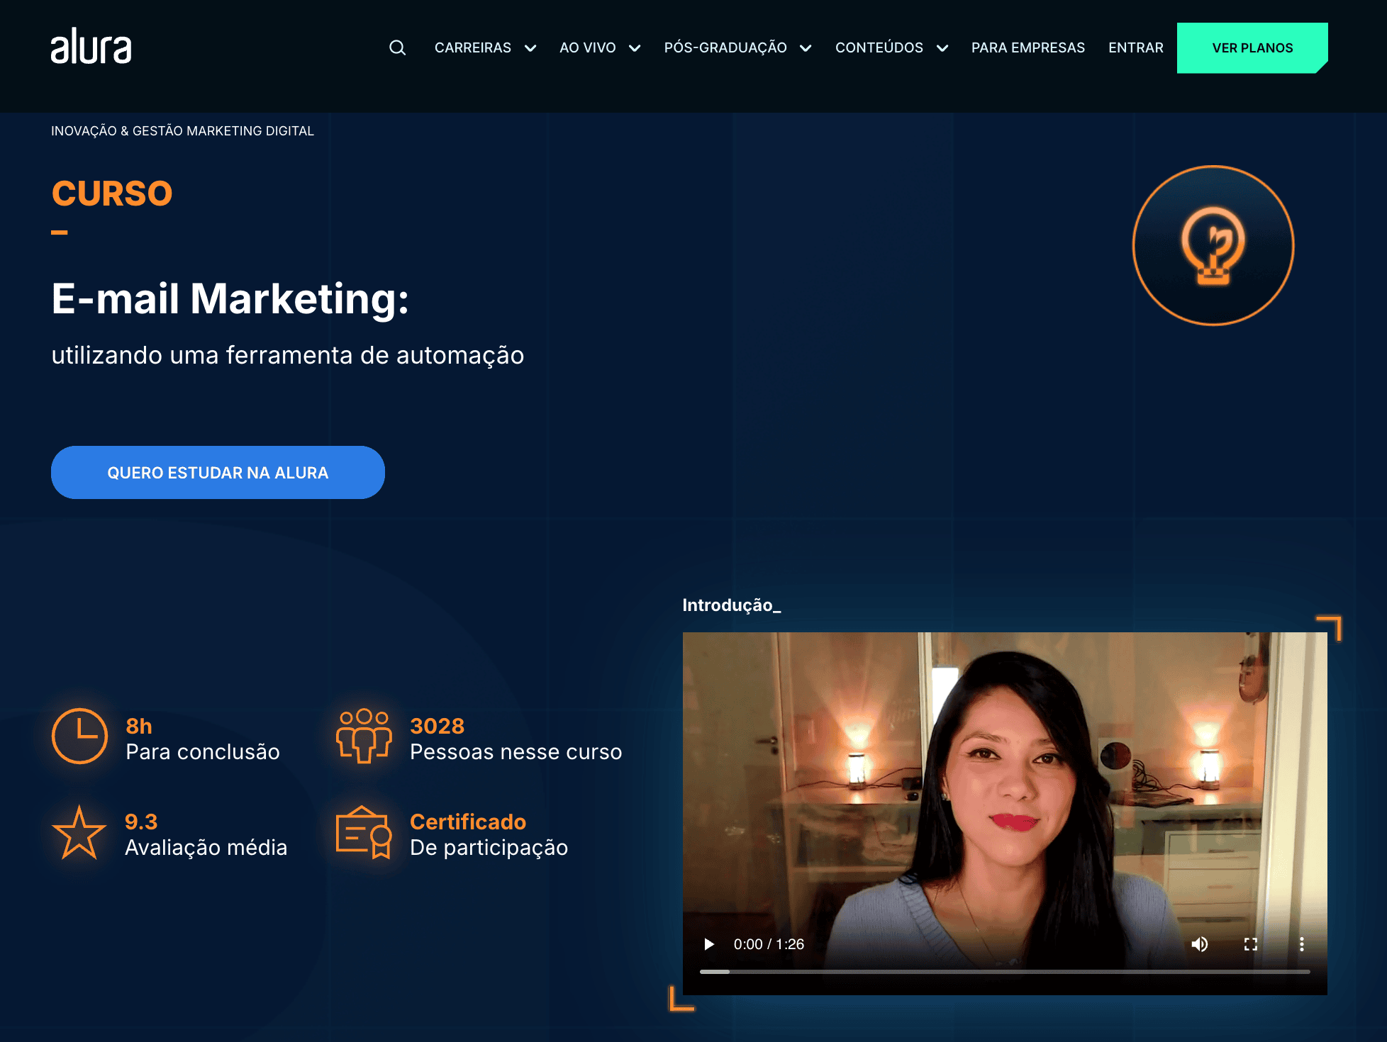
Task: Click ENTRAR to sign in
Action: tap(1135, 47)
